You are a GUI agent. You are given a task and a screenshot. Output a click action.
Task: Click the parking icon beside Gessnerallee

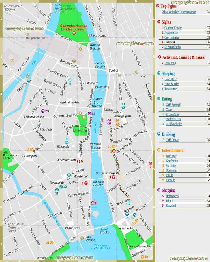click(x=27, y=76)
